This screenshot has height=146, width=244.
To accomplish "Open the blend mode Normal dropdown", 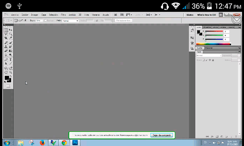I will (x=209, y=56).
